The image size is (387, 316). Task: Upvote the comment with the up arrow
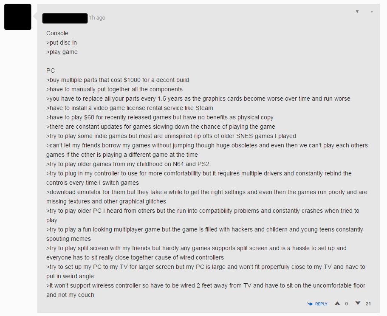(x=337, y=303)
